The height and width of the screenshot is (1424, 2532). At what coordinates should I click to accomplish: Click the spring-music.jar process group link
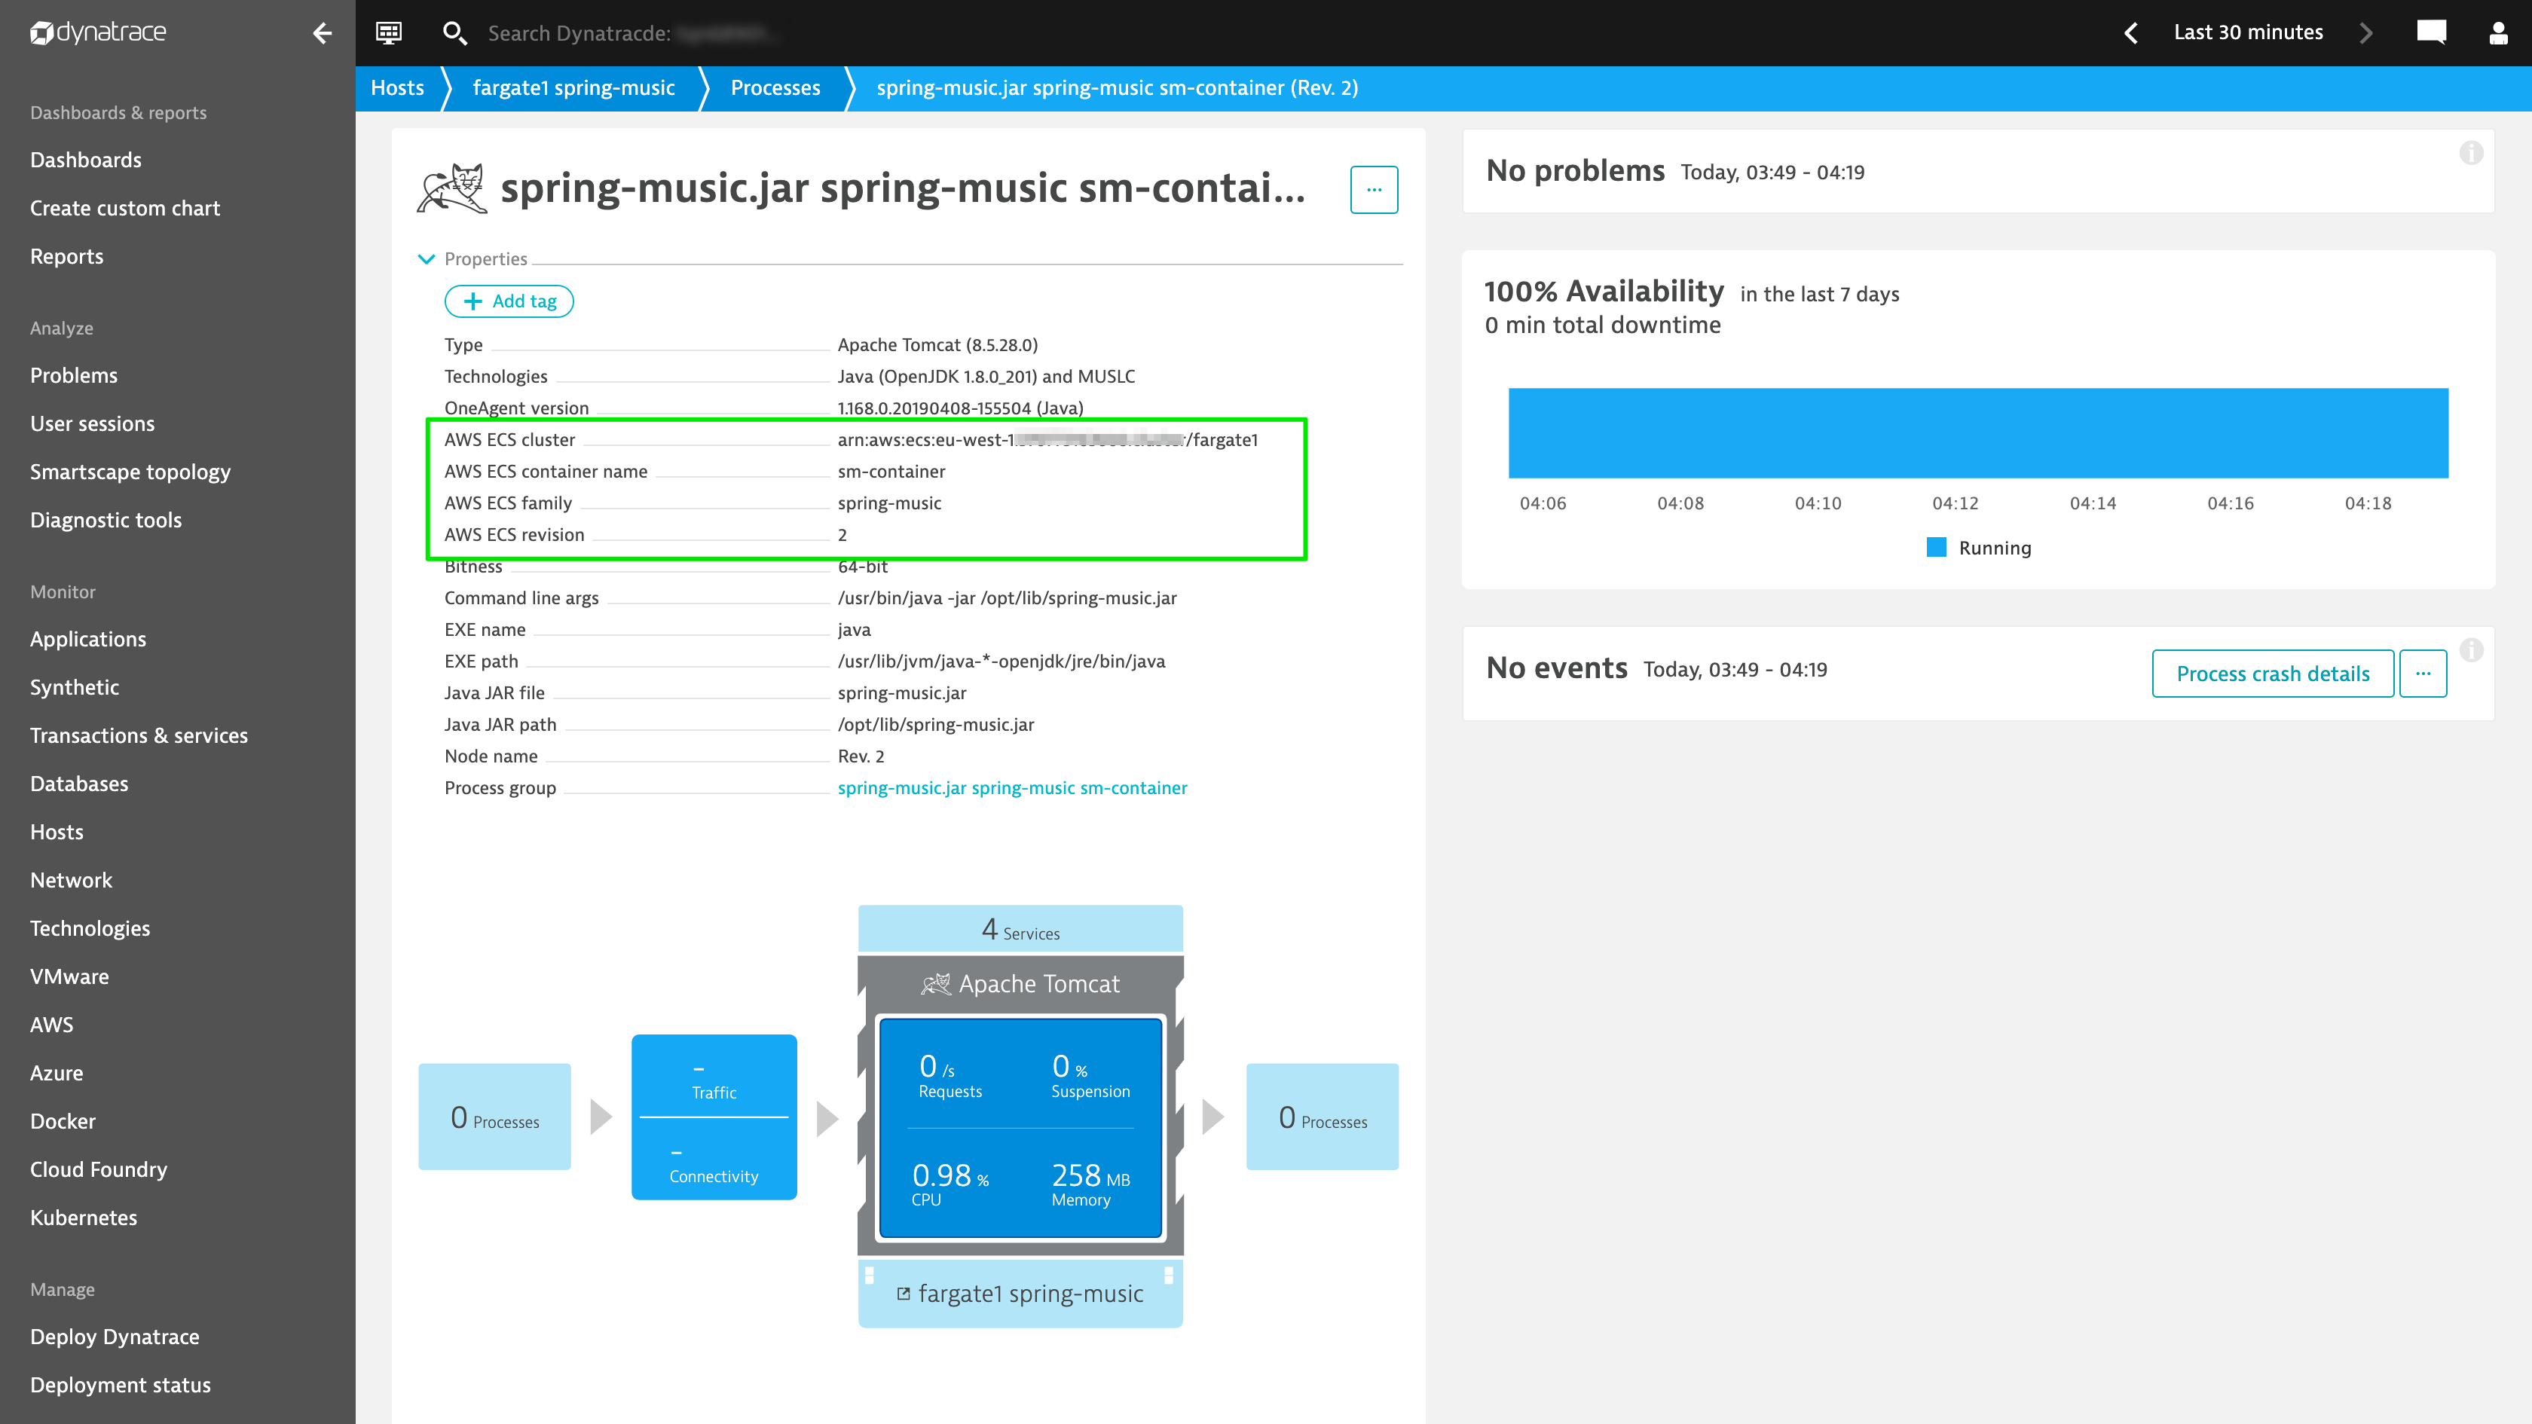click(1012, 787)
